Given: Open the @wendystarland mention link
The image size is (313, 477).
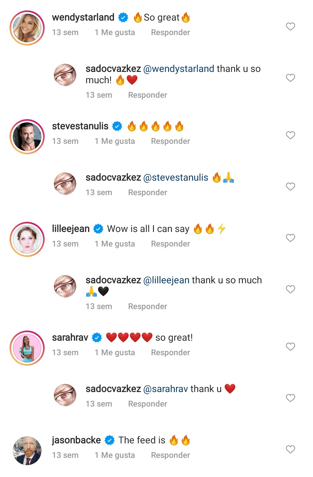Looking at the screenshot, I should [x=179, y=69].
